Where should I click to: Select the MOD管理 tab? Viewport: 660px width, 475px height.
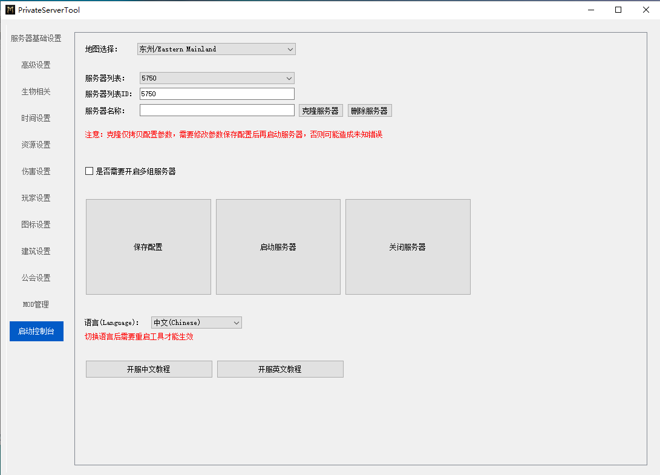pos(36,304)
